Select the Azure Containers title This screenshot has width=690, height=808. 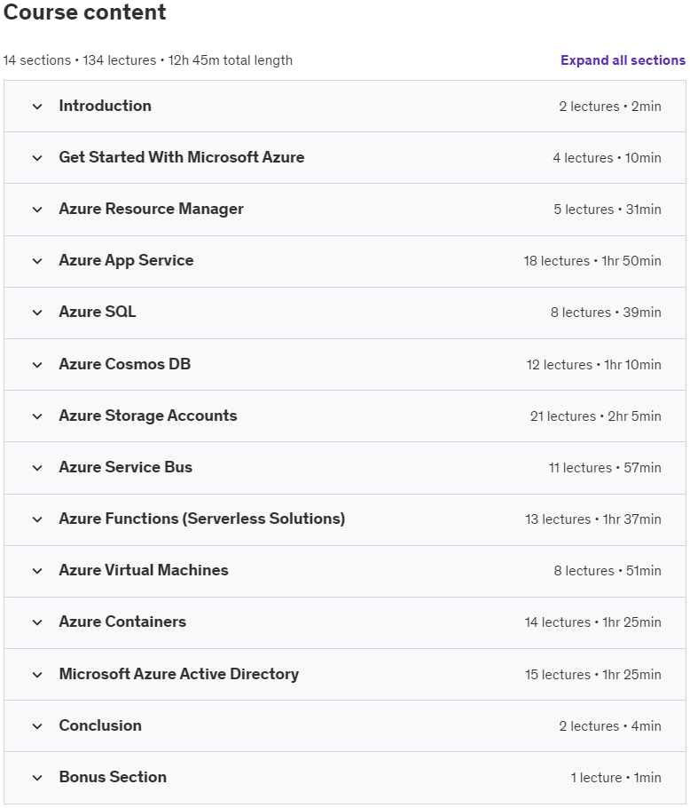122,622
